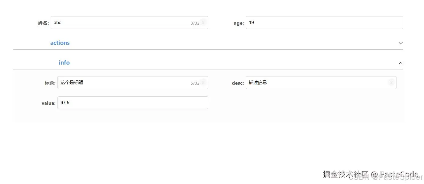Click the age: field label
The width and height of the screenshot is (424, 184).
point(239,23)
